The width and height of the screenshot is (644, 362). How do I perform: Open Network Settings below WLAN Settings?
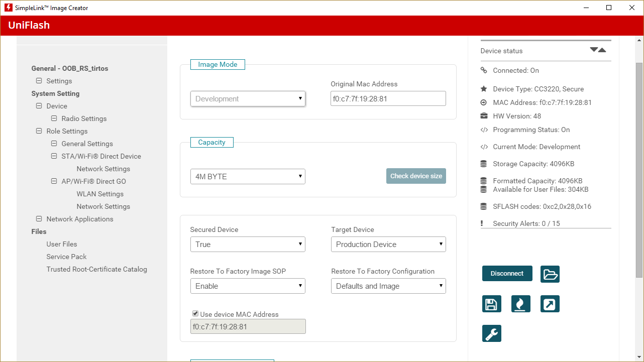tap(103, 206)
